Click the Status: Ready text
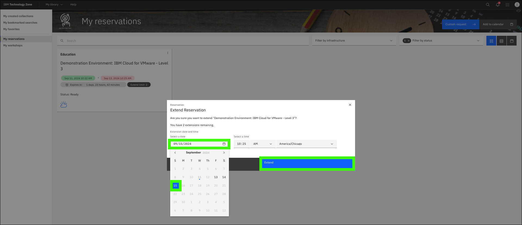The image size is (522, 225). click(69, 95)
